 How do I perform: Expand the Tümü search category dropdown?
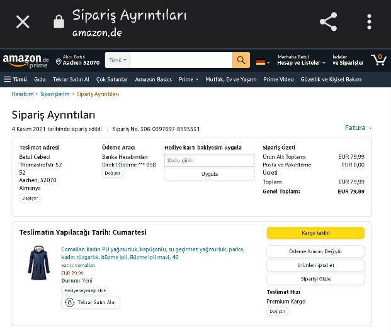pos(118,60)
